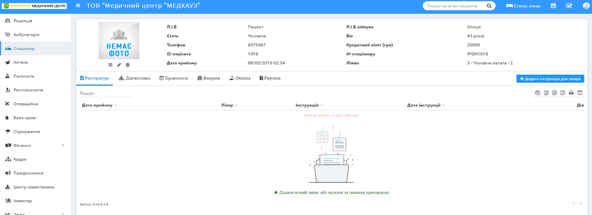
Task: Click inpatient number IPDN1018
Action: (x=477, y=54)
